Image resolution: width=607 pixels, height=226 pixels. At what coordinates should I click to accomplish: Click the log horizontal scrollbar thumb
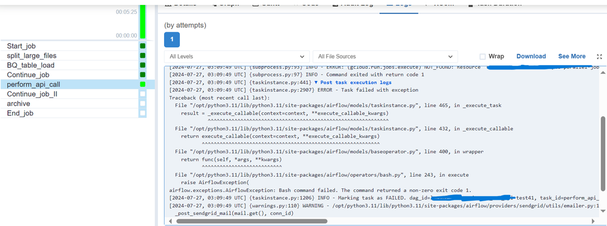pyautogui.click(x=252, y=221)
